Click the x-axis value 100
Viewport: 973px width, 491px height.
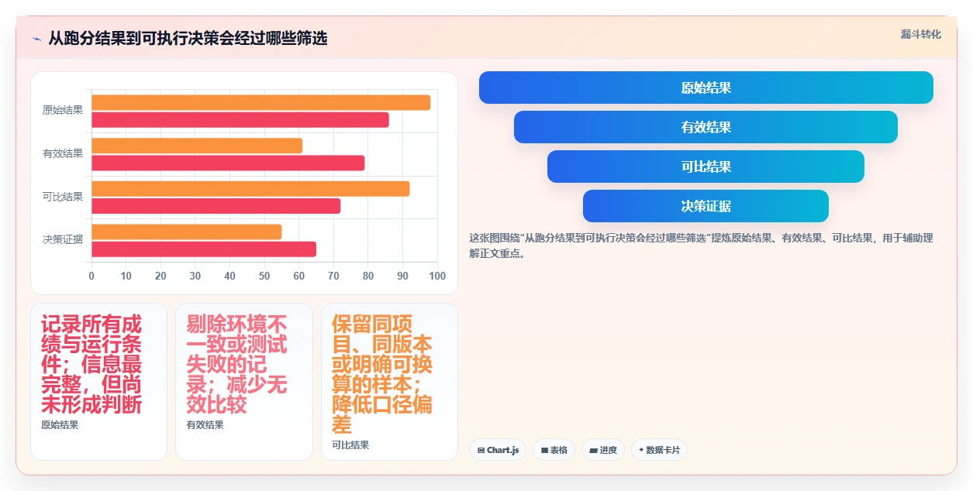[437, 276]
